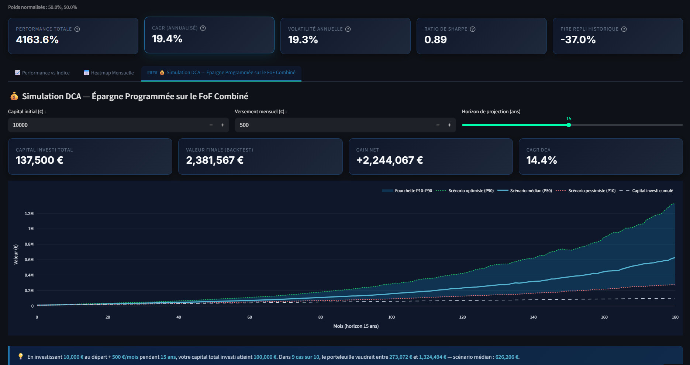Switch to the Heatmap Mensuelle tab
Screen dimensions: 690x365
click(x=109, y=73)
